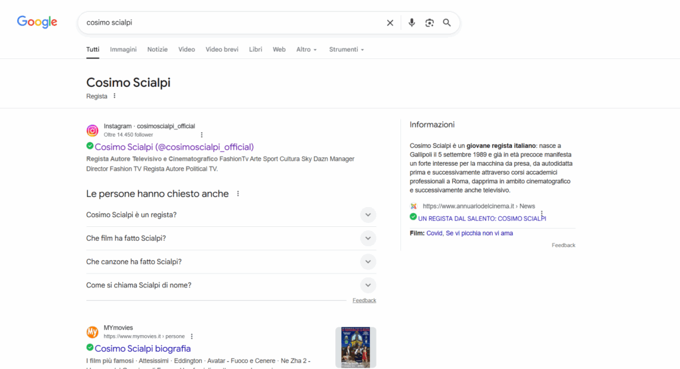Open Cosimo Scialpi Instagram profile link
Viewport: 680px width, 369px height.
174,147
